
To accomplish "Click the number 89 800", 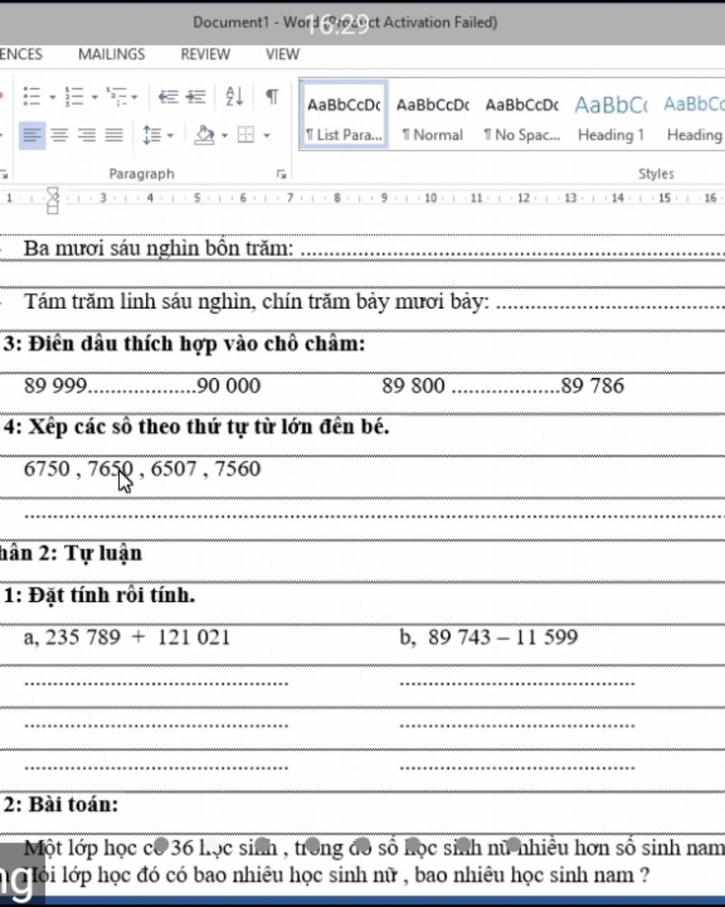I will [x=413, y=386].
